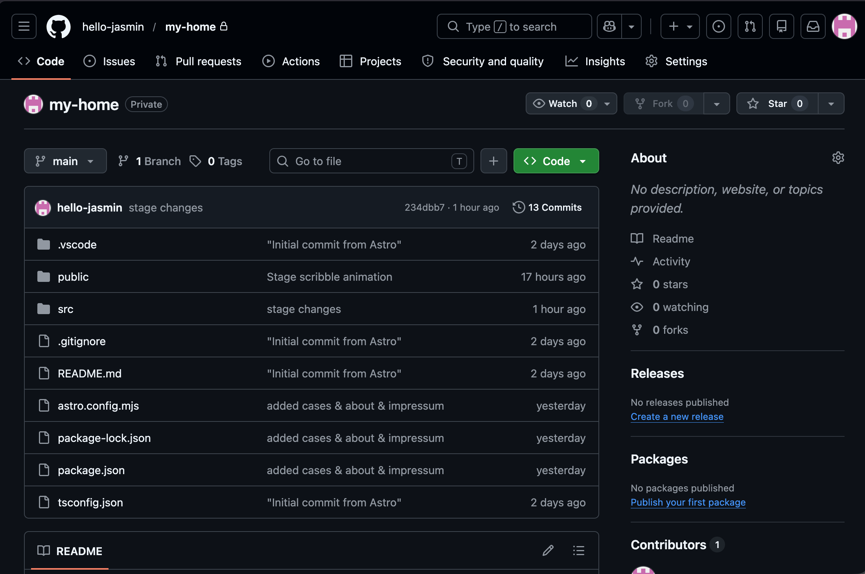The image size is (865, 574).
Task: Click the Releases heading link
Action: coord(657,373)
